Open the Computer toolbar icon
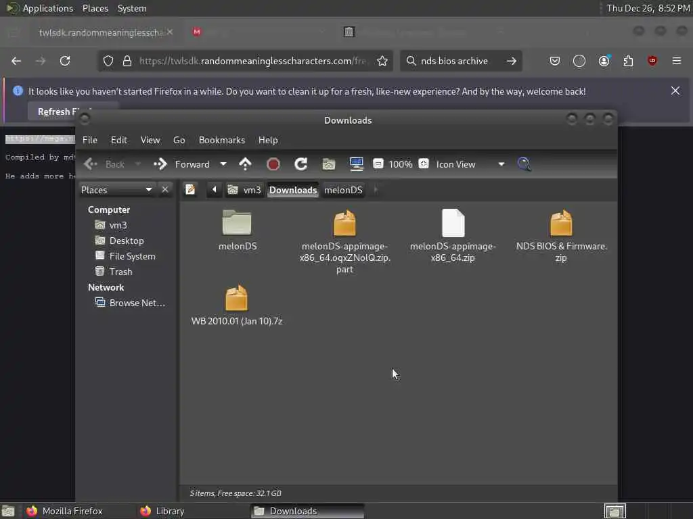This screenshot has width=693, height=519. coord(356,164)
